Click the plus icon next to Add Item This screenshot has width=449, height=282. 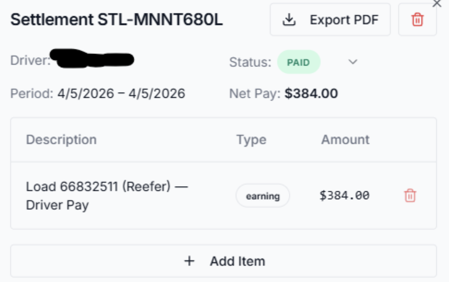pos(189,261)
